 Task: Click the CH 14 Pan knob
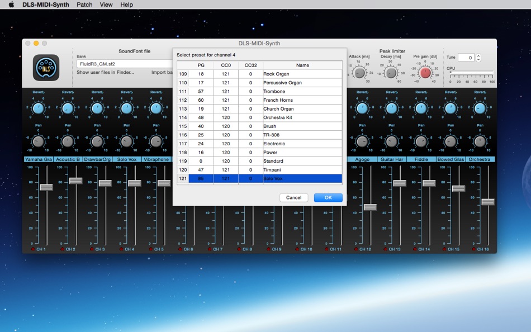(x=421, y=141)
